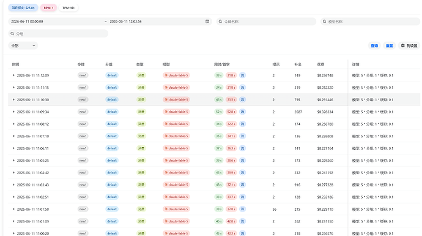
Task: Click the 52 s duration badge
Action: coord(219,112)
